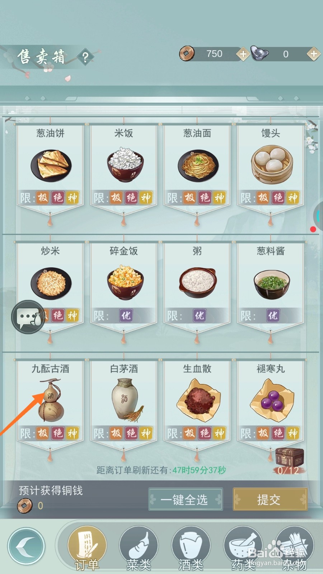Click the 提交 submit button
The image size is (323, 574).
point(270,499)
